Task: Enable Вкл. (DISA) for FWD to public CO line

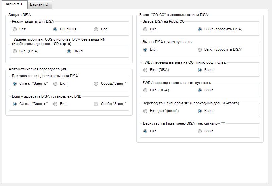Action: coord(145,70)
